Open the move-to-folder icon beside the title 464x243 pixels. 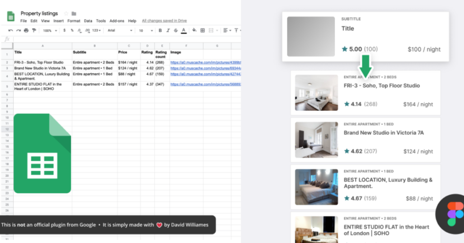click(x=74, y=14)
